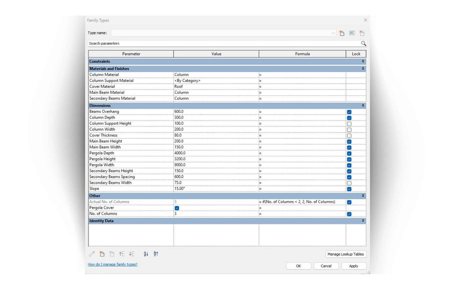Viewport: 452px width, 292px height.
Task: Disable lock for Slope parameter
Action: 349,189
